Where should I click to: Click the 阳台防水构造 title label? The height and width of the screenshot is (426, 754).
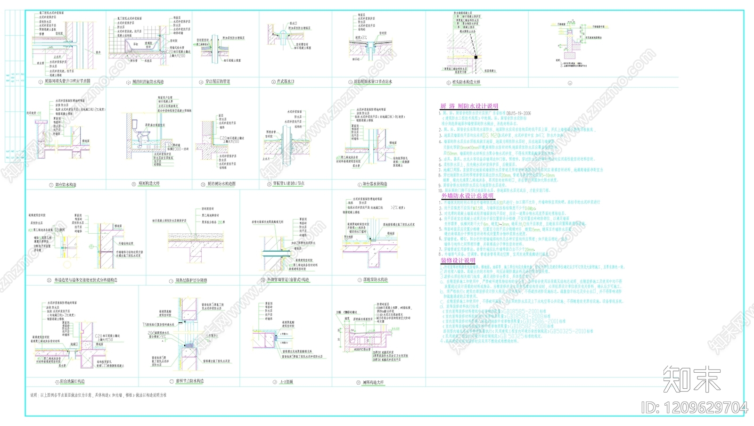pyautogui.click(x=65, y=185)
